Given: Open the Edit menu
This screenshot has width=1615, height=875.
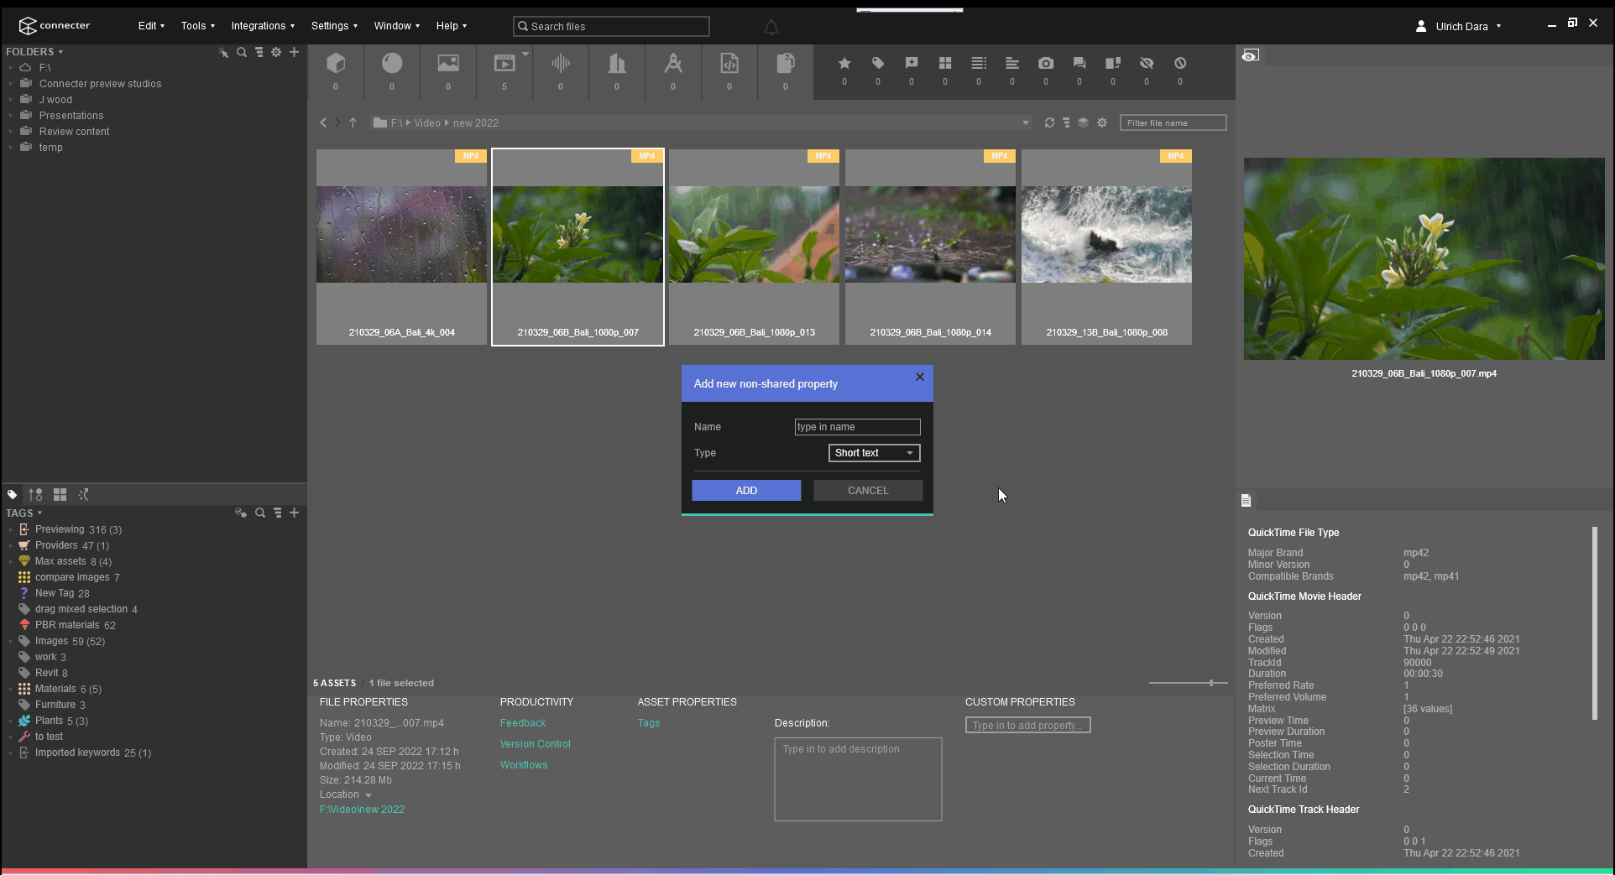Looking at the screenshot, I should [151, 26].
